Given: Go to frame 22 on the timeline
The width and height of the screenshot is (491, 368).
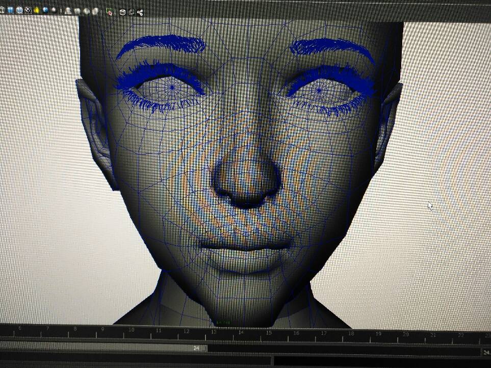Looking at the screenshot, I should click(460, 335).
